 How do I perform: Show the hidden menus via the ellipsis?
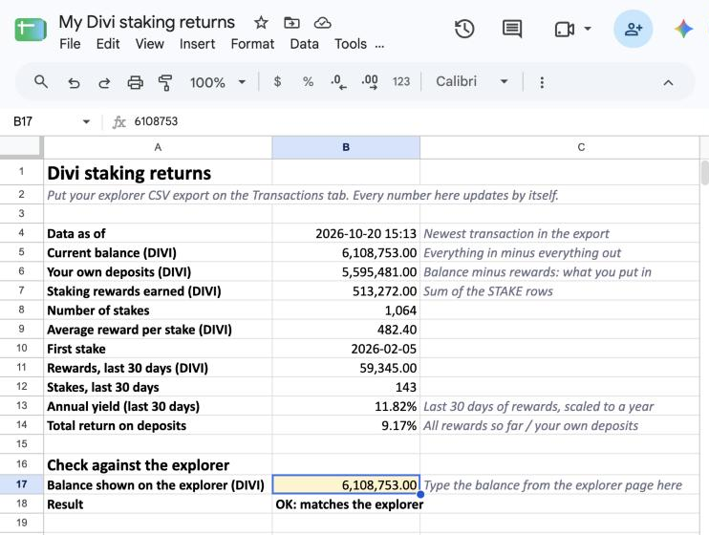[379, 45]
